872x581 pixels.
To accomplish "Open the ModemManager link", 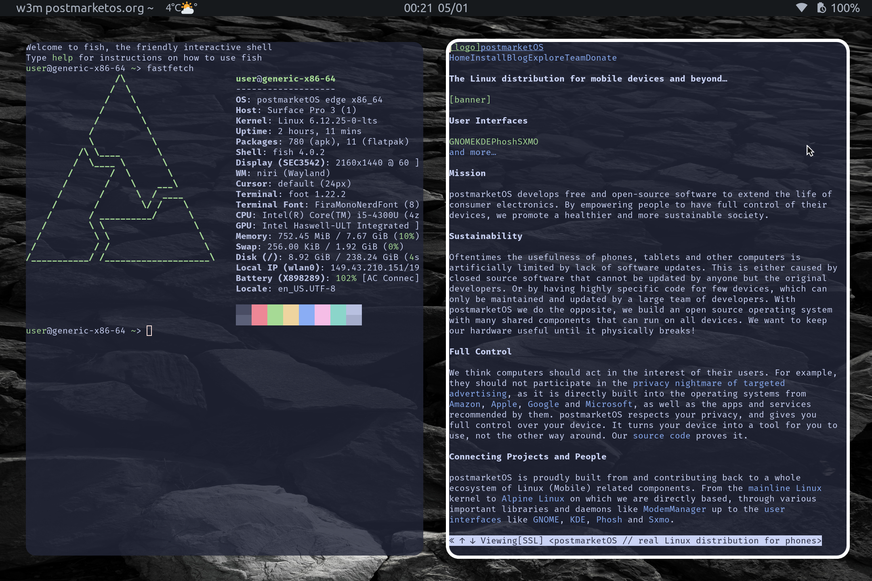I will click(x=675, y=509).
